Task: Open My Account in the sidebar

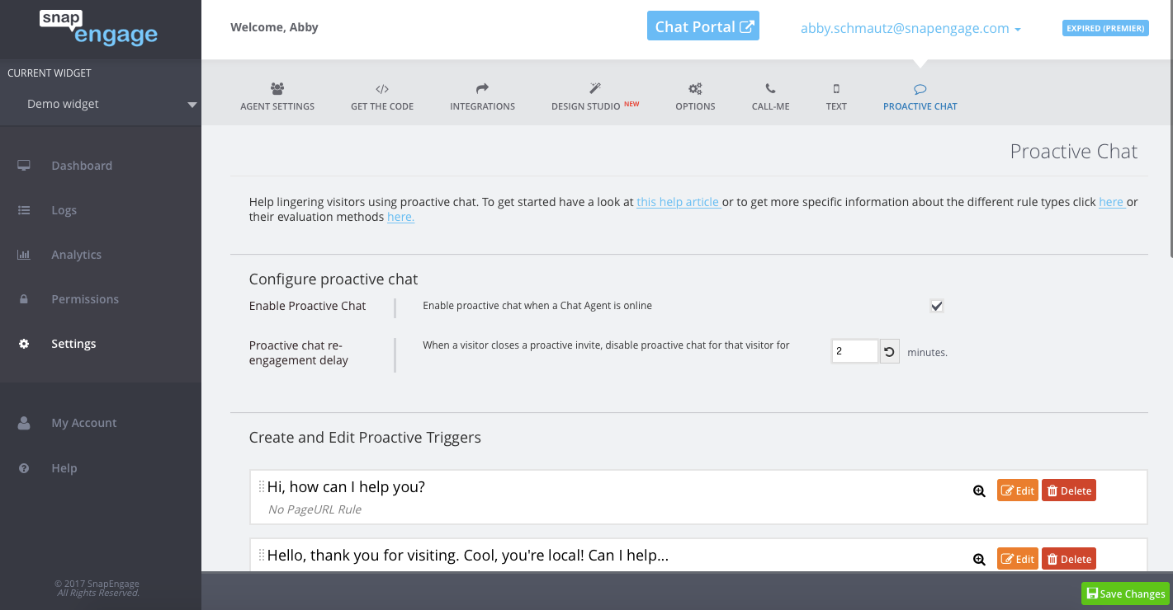Action: coord(84,423)
